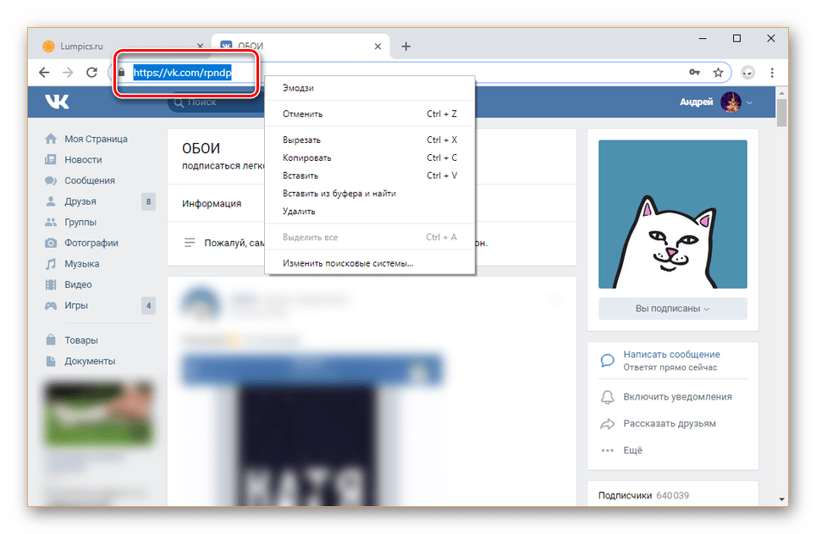Click the Сообщения chat bubble icon

51,180
